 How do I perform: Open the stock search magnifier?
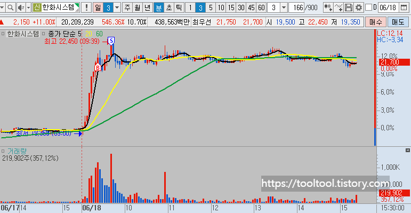pyautogui.click(x=11, y=8)
